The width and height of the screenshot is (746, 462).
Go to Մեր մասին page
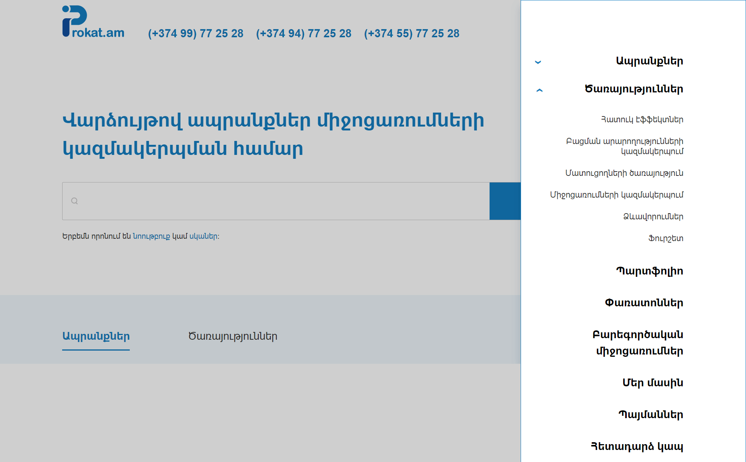[653, 383]
